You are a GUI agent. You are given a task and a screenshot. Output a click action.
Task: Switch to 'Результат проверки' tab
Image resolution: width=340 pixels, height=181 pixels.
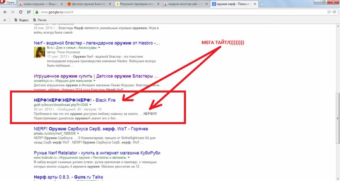point(137,4)
